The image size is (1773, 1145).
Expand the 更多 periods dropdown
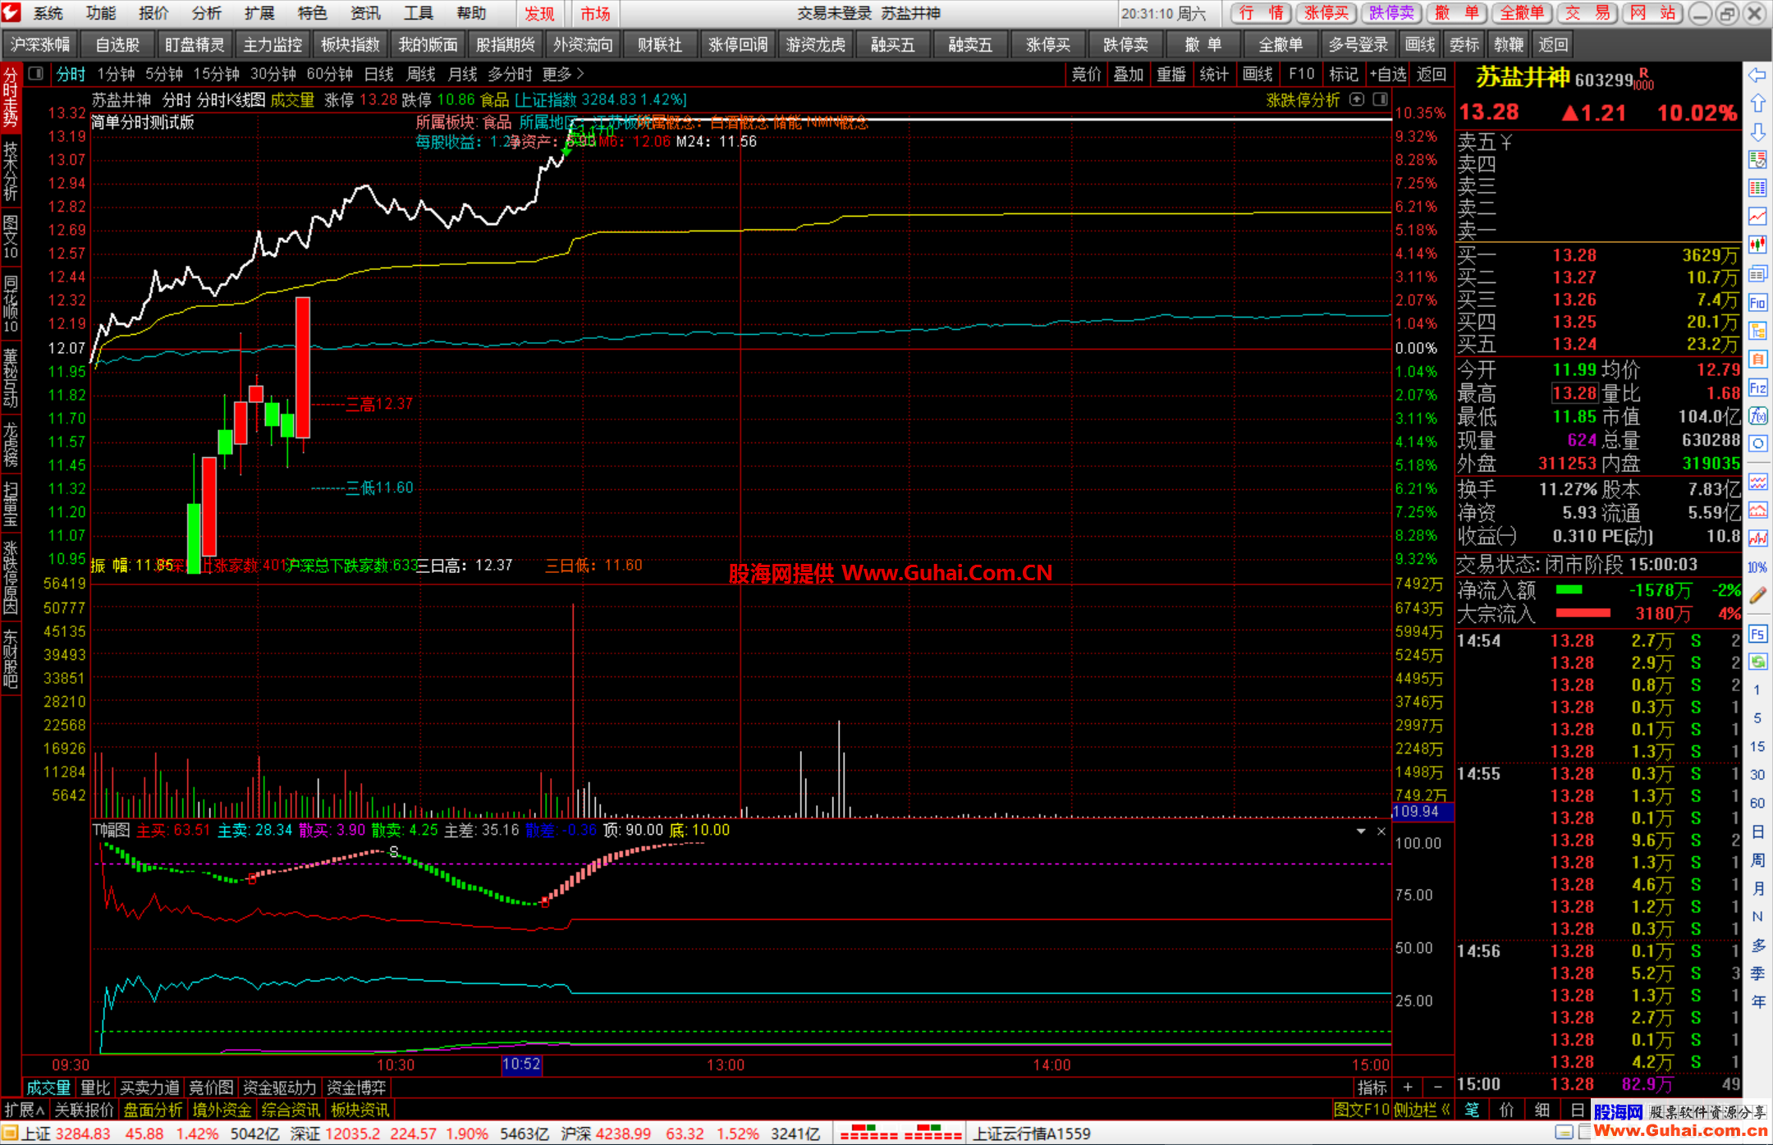[x=563, y=75]
